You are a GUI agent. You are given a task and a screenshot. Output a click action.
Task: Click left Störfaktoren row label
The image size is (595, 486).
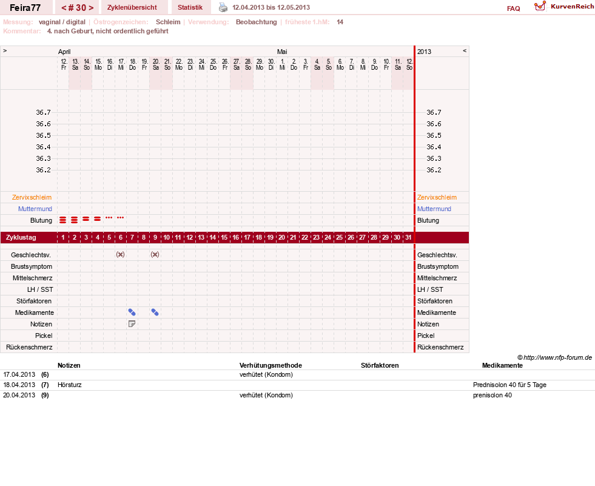[34, 301]
